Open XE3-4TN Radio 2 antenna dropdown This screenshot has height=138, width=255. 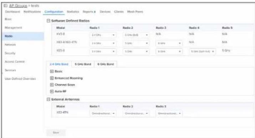tap(136, 114)
